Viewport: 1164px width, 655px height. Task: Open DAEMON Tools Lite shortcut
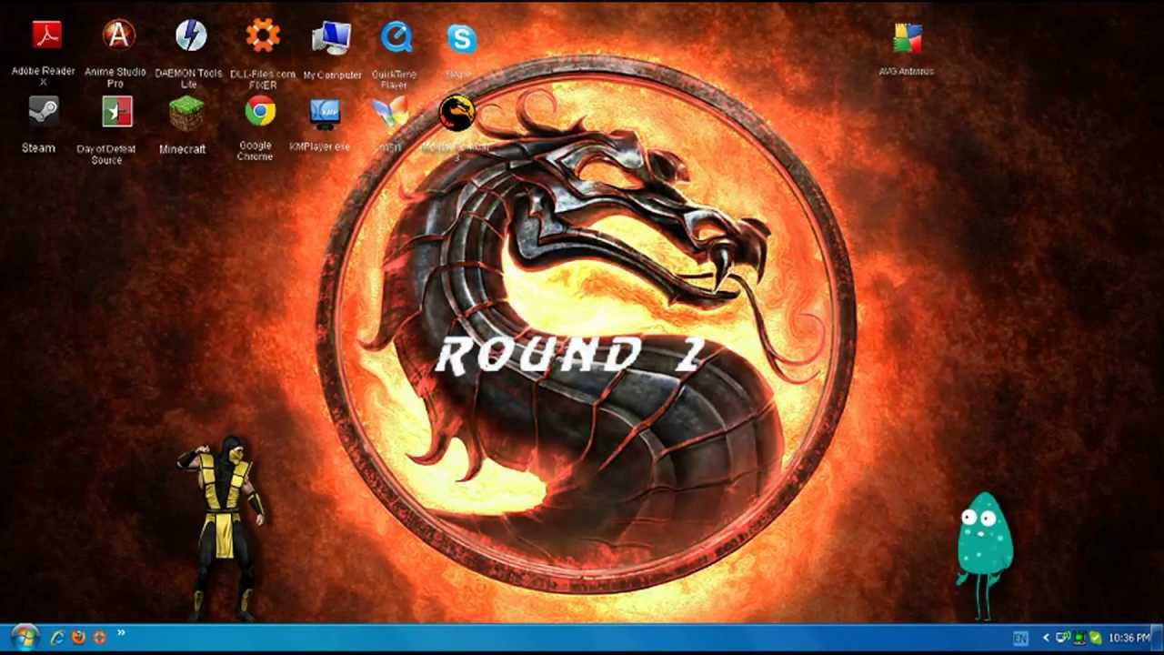190,37
